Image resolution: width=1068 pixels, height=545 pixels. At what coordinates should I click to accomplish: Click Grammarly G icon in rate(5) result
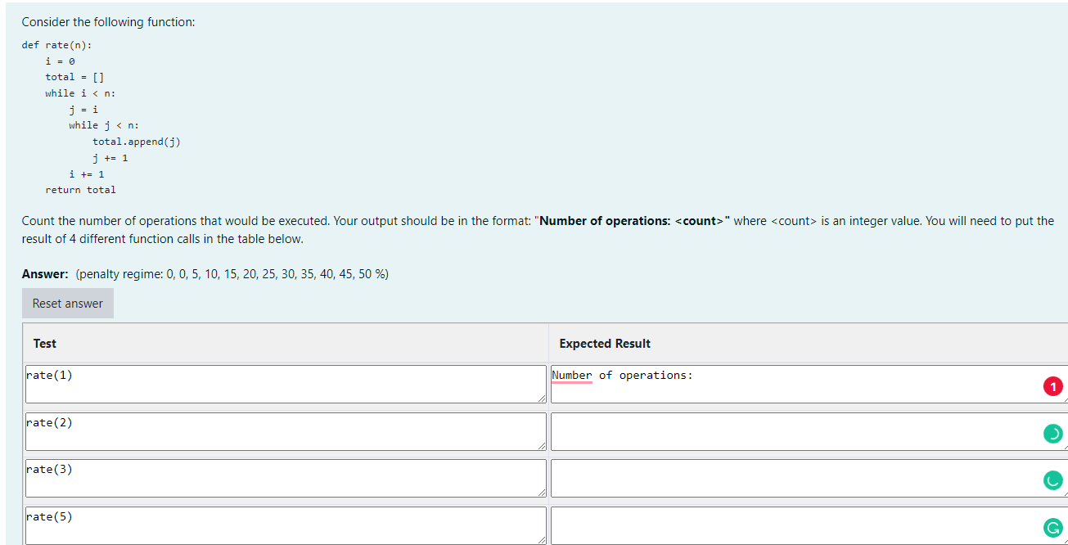[1053, 527]
